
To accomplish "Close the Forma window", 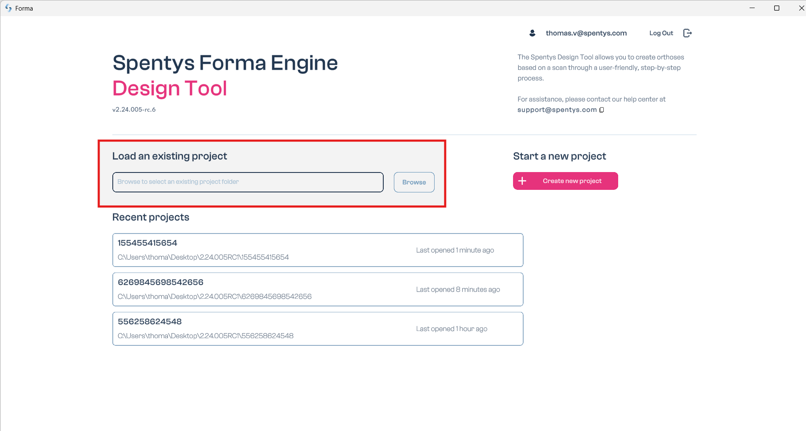I will click(800, 8).
